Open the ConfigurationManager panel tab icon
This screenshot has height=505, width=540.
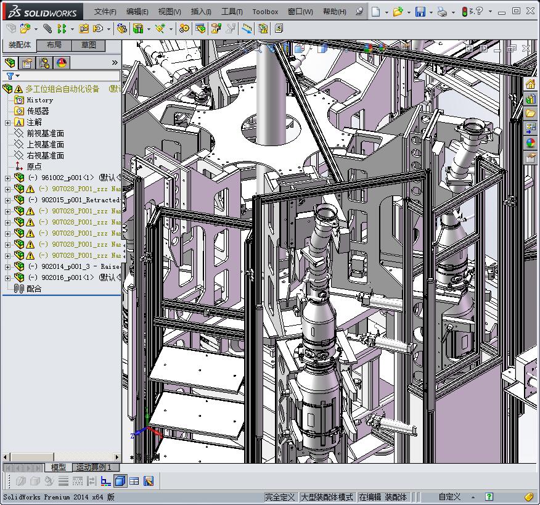pos(44,63)
